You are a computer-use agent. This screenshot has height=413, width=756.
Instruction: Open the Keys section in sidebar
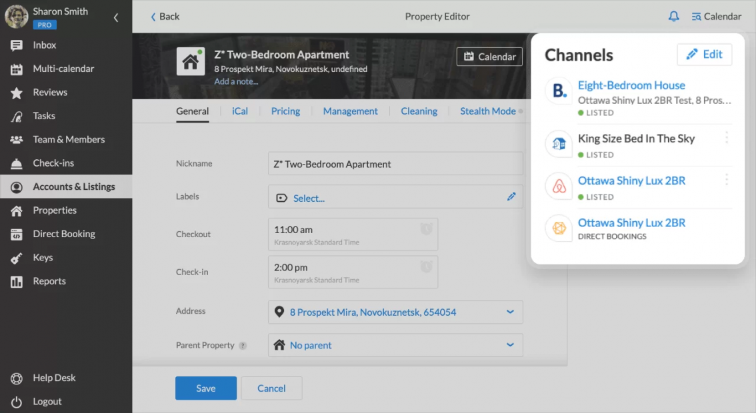click(43, 258)
